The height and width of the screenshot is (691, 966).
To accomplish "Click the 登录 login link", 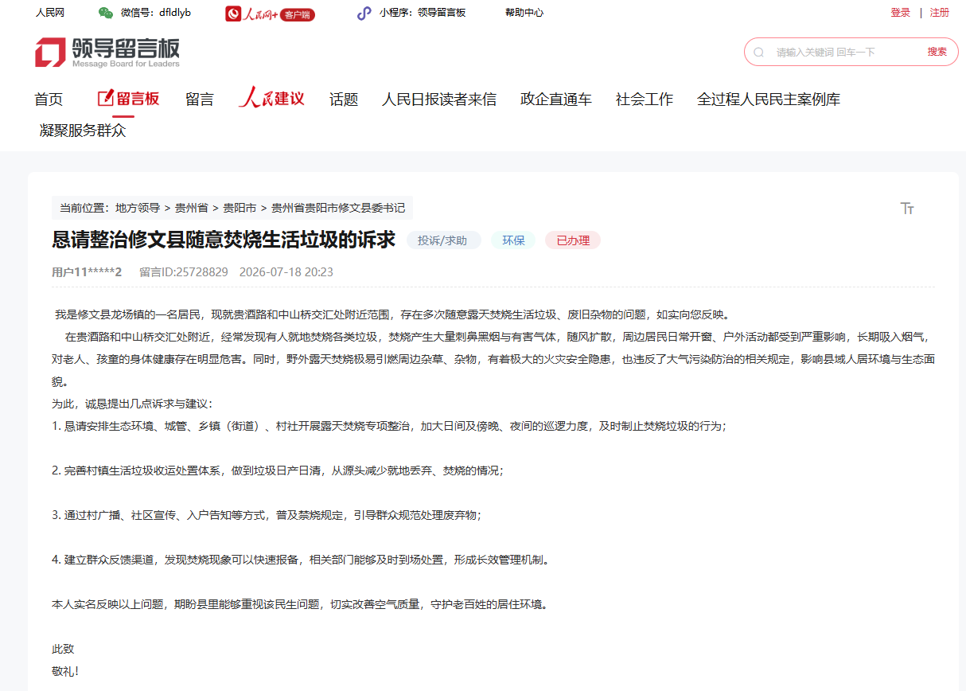I will (x=901, y=13).
